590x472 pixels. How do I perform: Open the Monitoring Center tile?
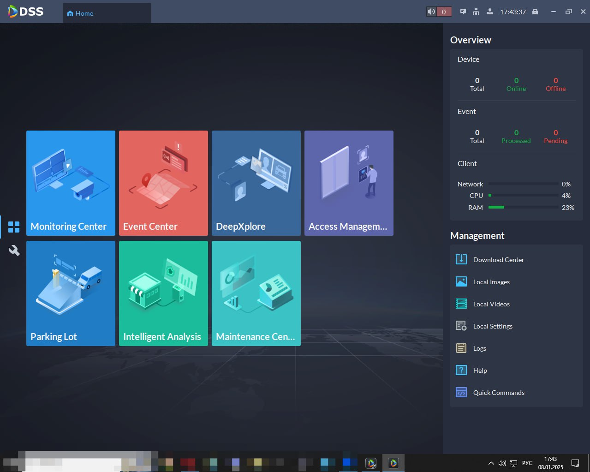click(71, 183)
